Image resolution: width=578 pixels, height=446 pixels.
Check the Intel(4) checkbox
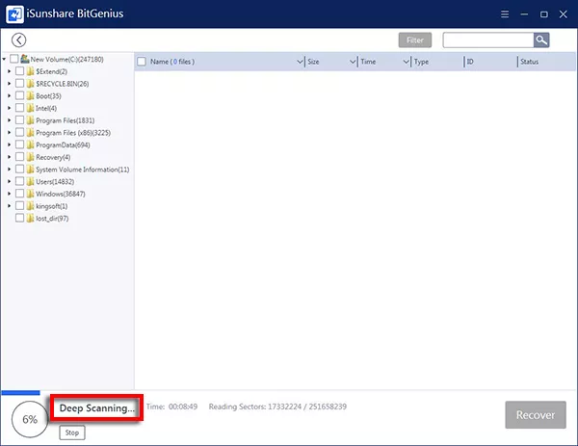click(x=20, y=108)
